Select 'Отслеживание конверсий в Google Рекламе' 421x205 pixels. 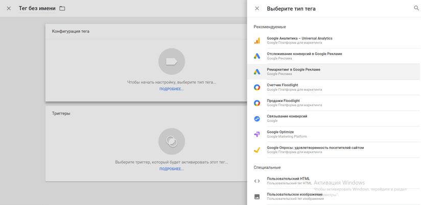tap(334, 56)
